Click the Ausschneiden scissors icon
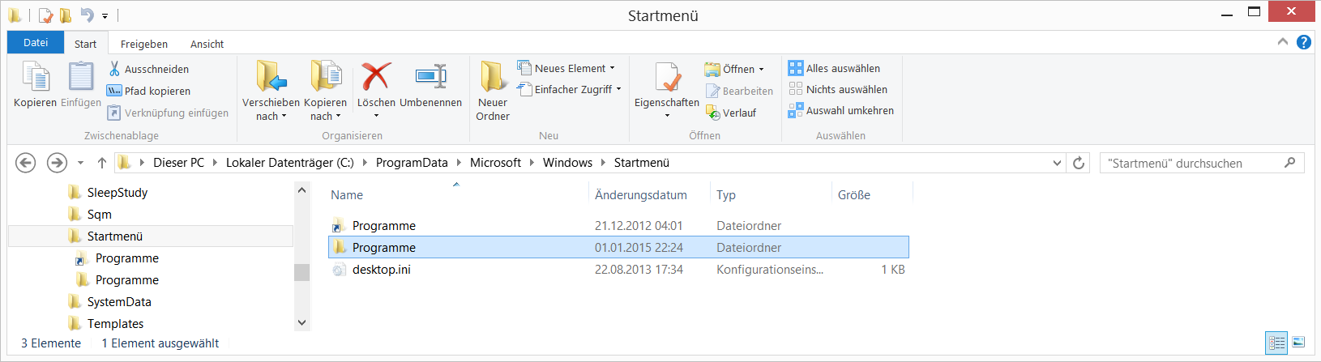Image resolution: width=1321 pixels, height=362 pixels. tap(115, 69)
